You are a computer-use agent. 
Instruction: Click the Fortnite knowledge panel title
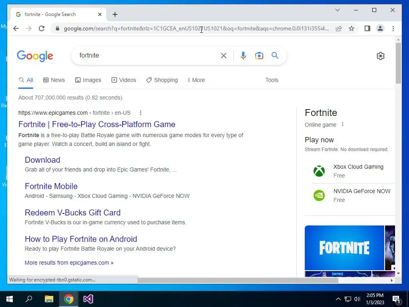[x=321, y=113]
